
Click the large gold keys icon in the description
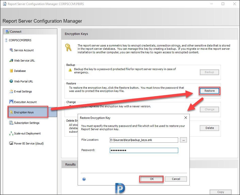[x=68, y=47]
